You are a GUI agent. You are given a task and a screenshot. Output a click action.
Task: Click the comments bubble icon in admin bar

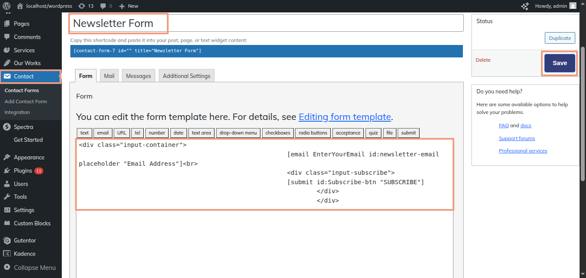(103, 6)
